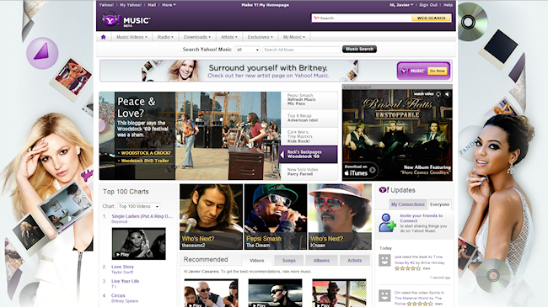Play the Single Ladies video thumbnail
The height and width of the screenshot is (307, 548).
click(139, 244)
